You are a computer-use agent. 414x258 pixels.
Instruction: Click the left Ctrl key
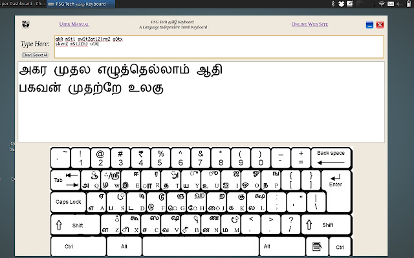[78, 246]
